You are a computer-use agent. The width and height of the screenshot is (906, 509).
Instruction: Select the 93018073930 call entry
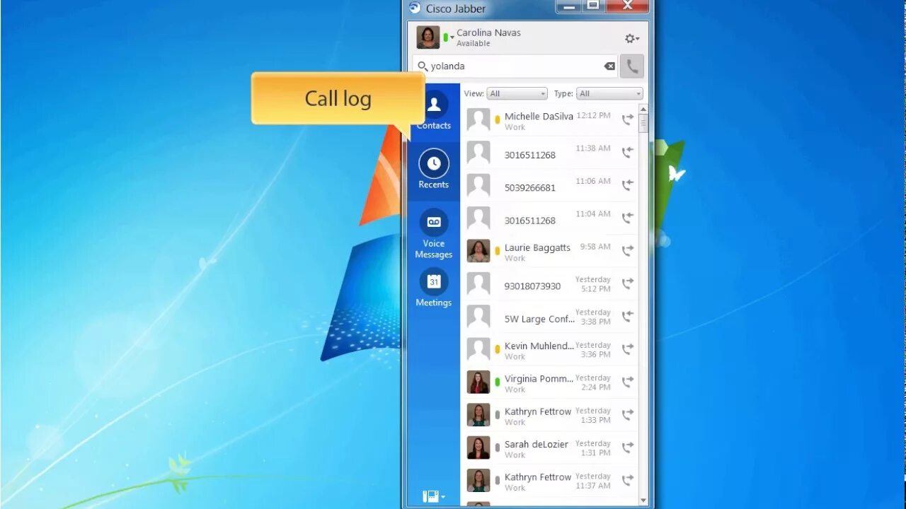(x=550, y=284)
